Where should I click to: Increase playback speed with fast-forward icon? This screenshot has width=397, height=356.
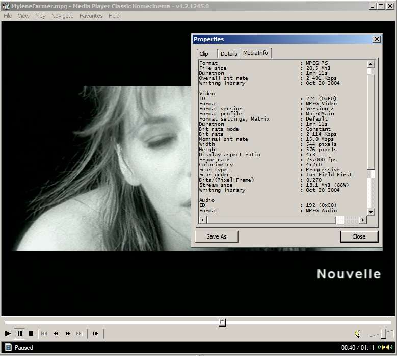point(68,334)
